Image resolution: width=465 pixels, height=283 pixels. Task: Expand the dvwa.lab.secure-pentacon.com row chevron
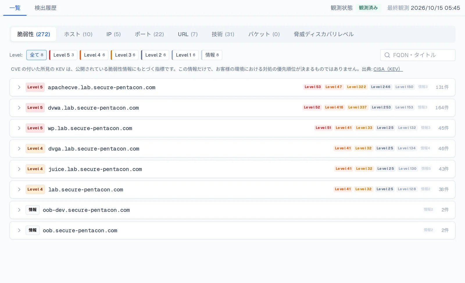point(19,108)
